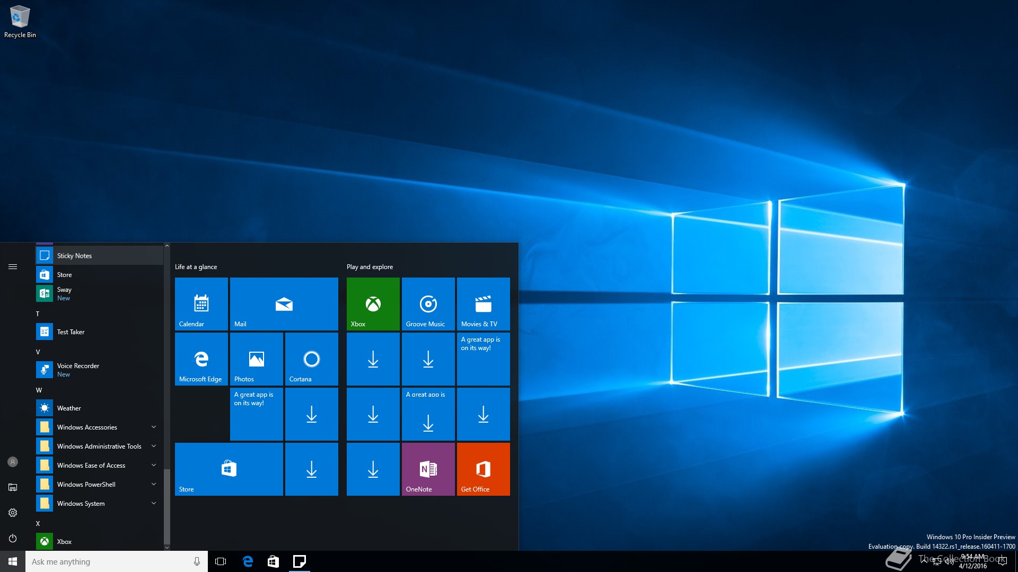Switch to Sticky Notes on the taskbar
The image size is (1018, 572).
pyautogui.click(x=299, y=561)
